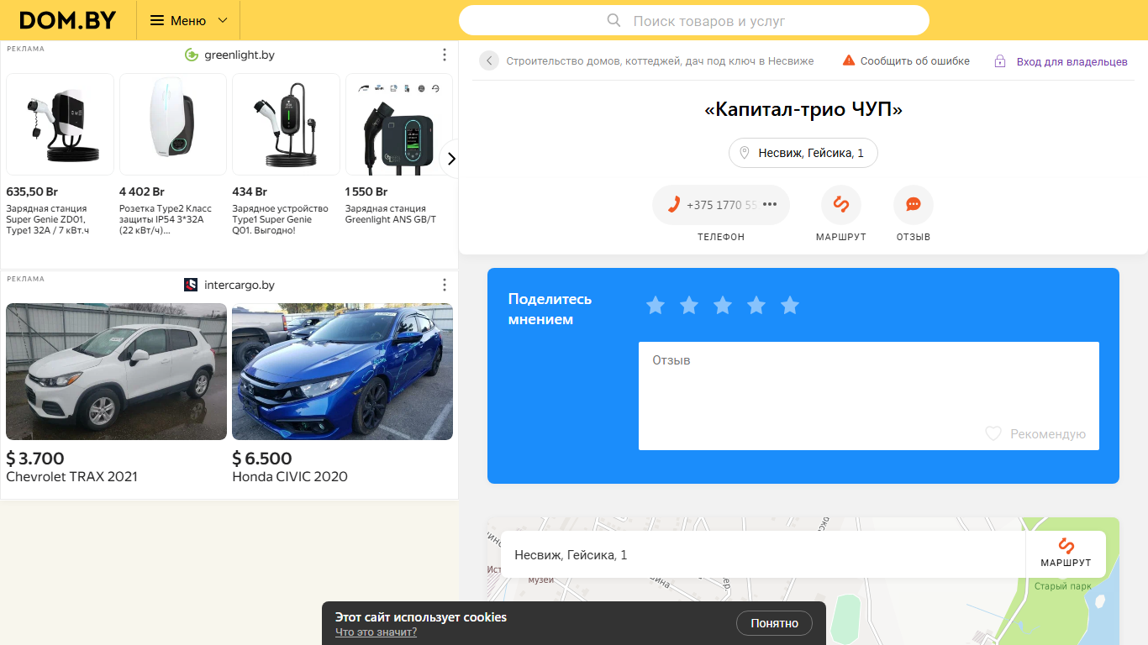Rate with the first star
1148x645 pixels.
point(656,306)
